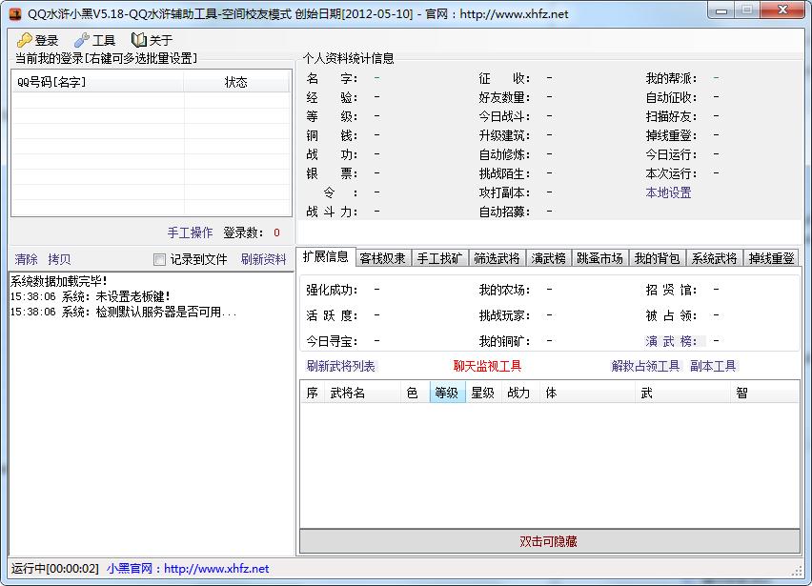The height and width of the screenshot is (586, 812).
Task: Go to the 跳蚤市场 tab
Action: 599,258
